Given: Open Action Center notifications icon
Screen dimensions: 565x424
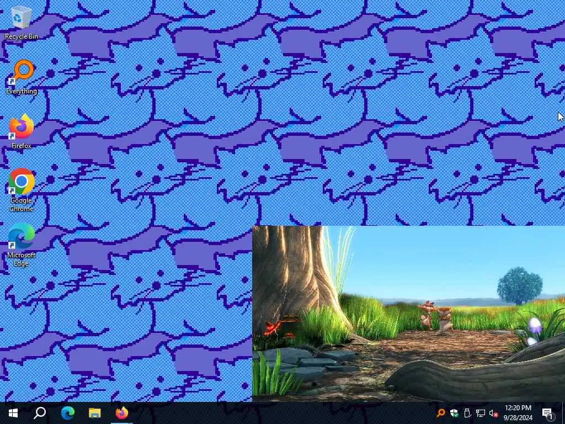Looking at the screenshot, I should (547, 413).
